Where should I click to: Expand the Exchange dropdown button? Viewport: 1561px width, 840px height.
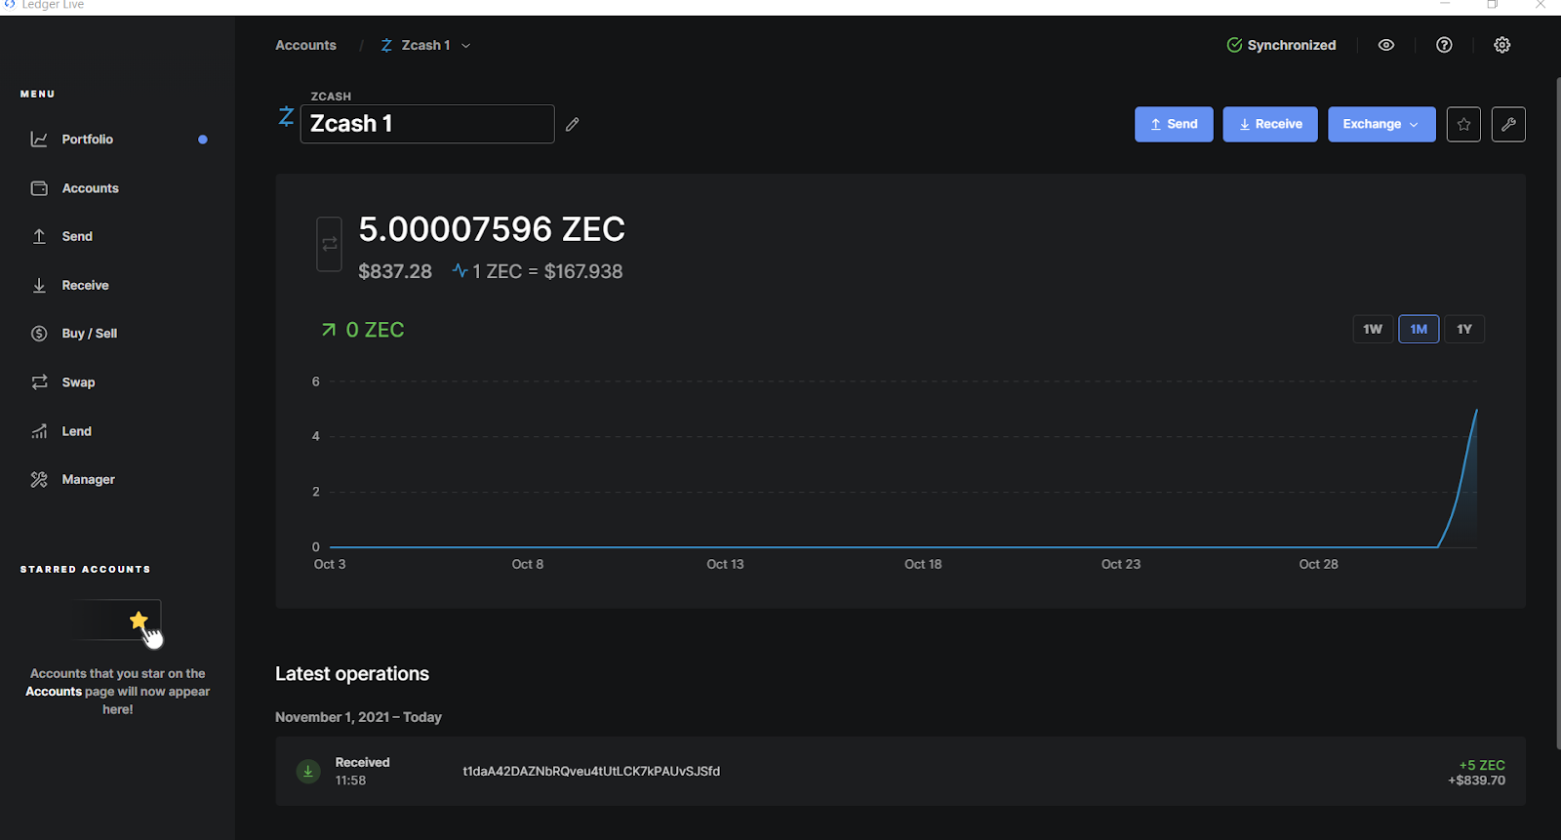(1381, 124)
